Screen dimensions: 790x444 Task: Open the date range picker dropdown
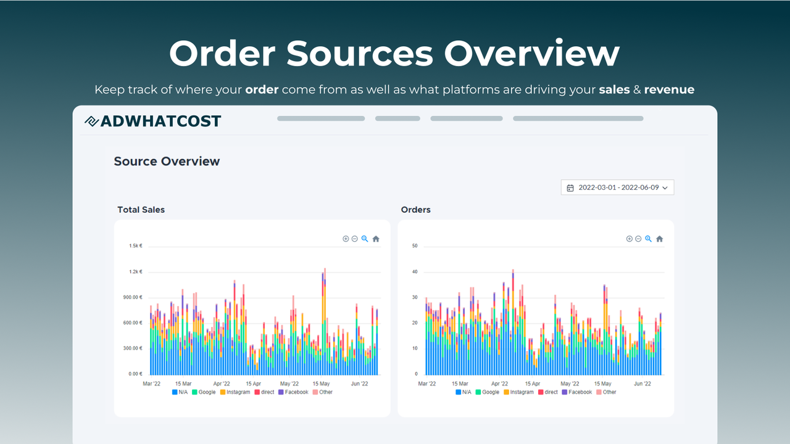(617, 187)
